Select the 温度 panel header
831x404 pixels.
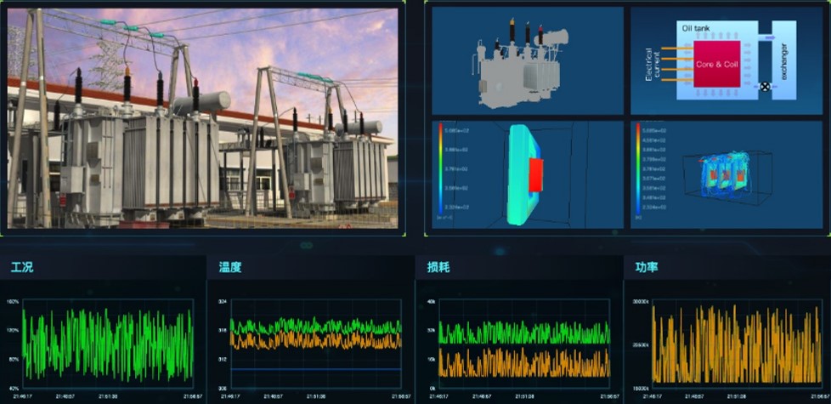pos(230,267)
